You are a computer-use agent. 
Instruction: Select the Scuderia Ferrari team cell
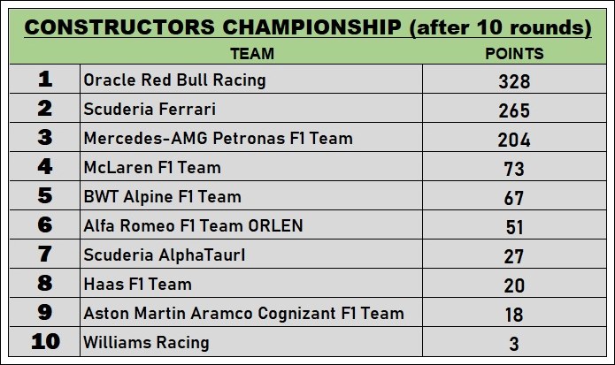(x=150, y=110)
